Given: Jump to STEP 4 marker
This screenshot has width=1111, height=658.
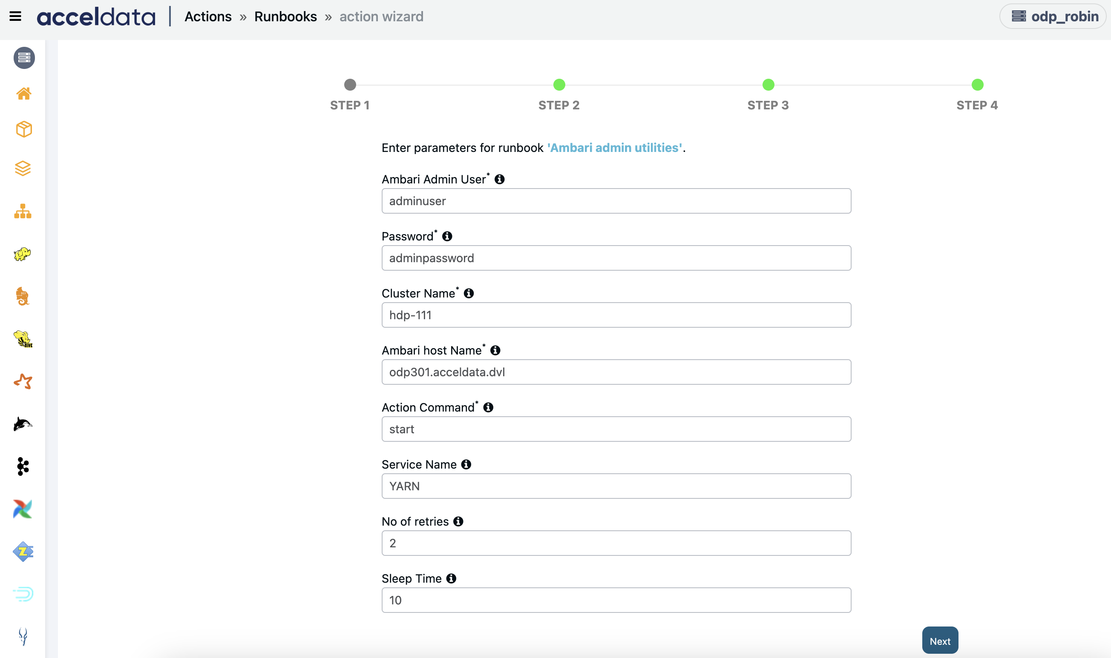Looking at the screenshot, I should click(977, 85).
